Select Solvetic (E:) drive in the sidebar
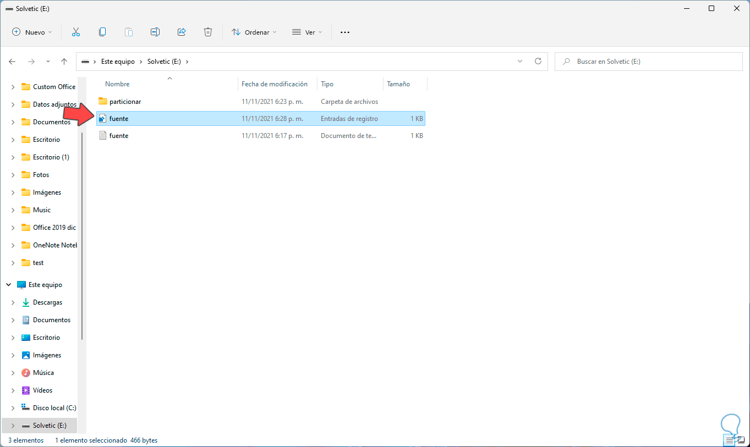The width and height of the screenshot is (750, 447). tap(40, 426)
